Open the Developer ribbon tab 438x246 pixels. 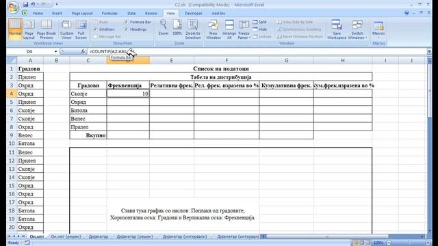193,14
